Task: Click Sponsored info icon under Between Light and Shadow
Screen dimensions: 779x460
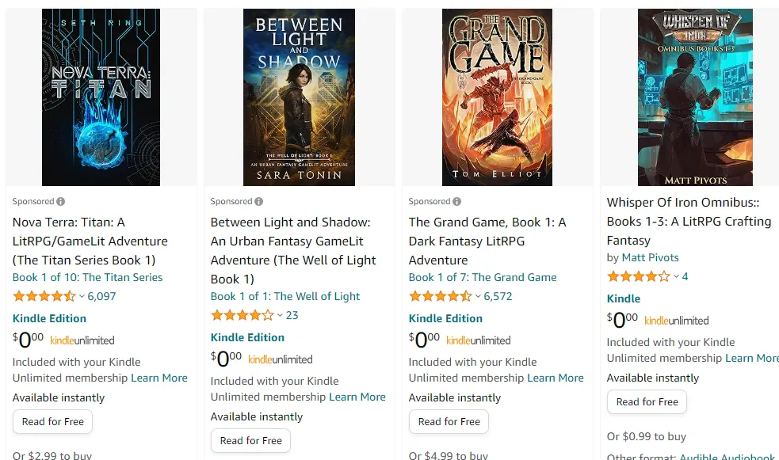Action: [x=259, y=201]
